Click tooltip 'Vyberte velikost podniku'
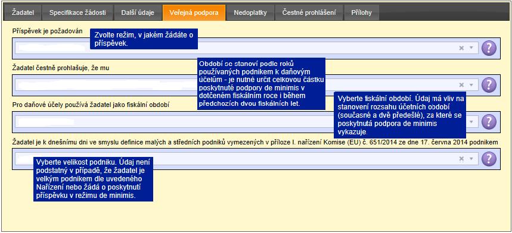 93,179
